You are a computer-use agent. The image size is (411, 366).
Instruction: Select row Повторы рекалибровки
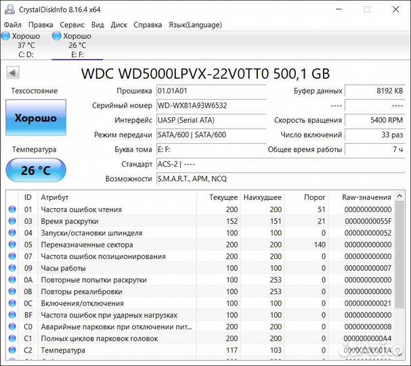[200, 291]
